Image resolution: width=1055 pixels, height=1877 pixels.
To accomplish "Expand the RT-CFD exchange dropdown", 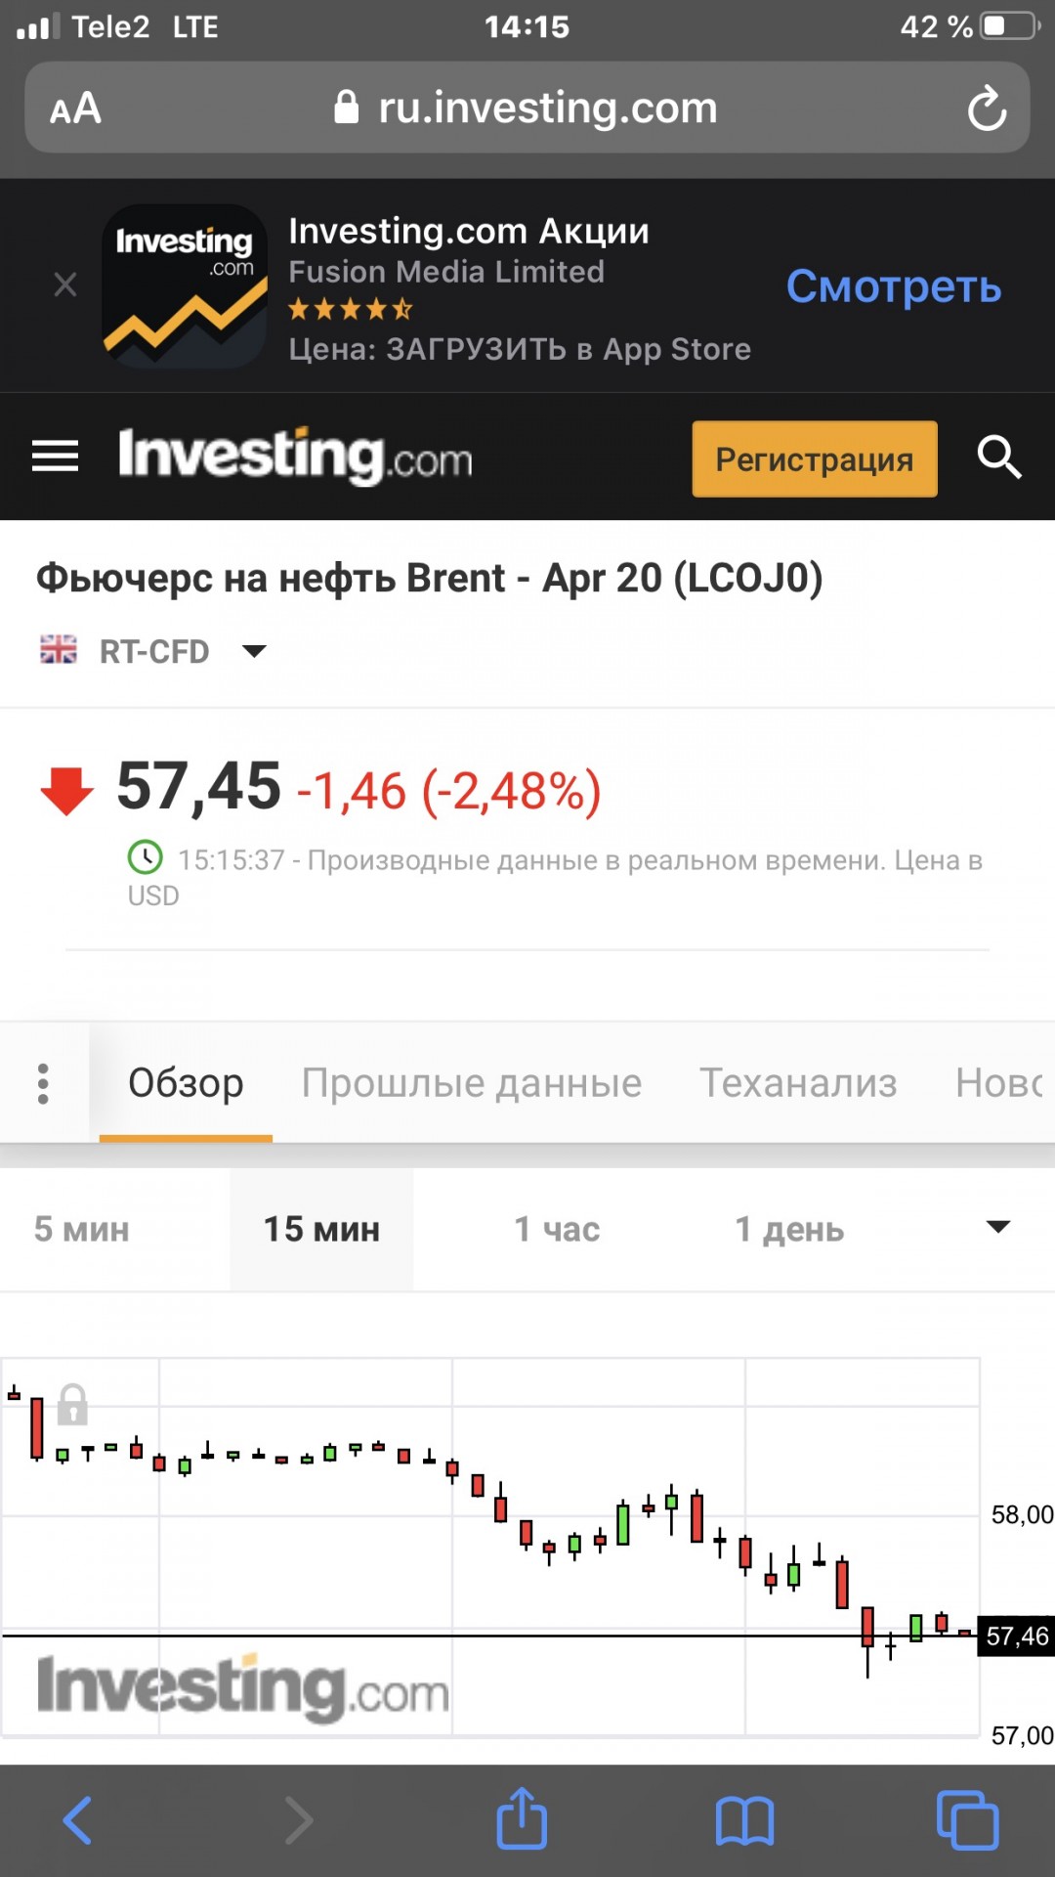I will (x=253, y=651).
